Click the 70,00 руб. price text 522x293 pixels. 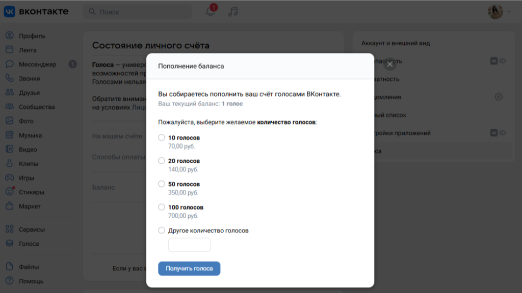click(181, 146)
